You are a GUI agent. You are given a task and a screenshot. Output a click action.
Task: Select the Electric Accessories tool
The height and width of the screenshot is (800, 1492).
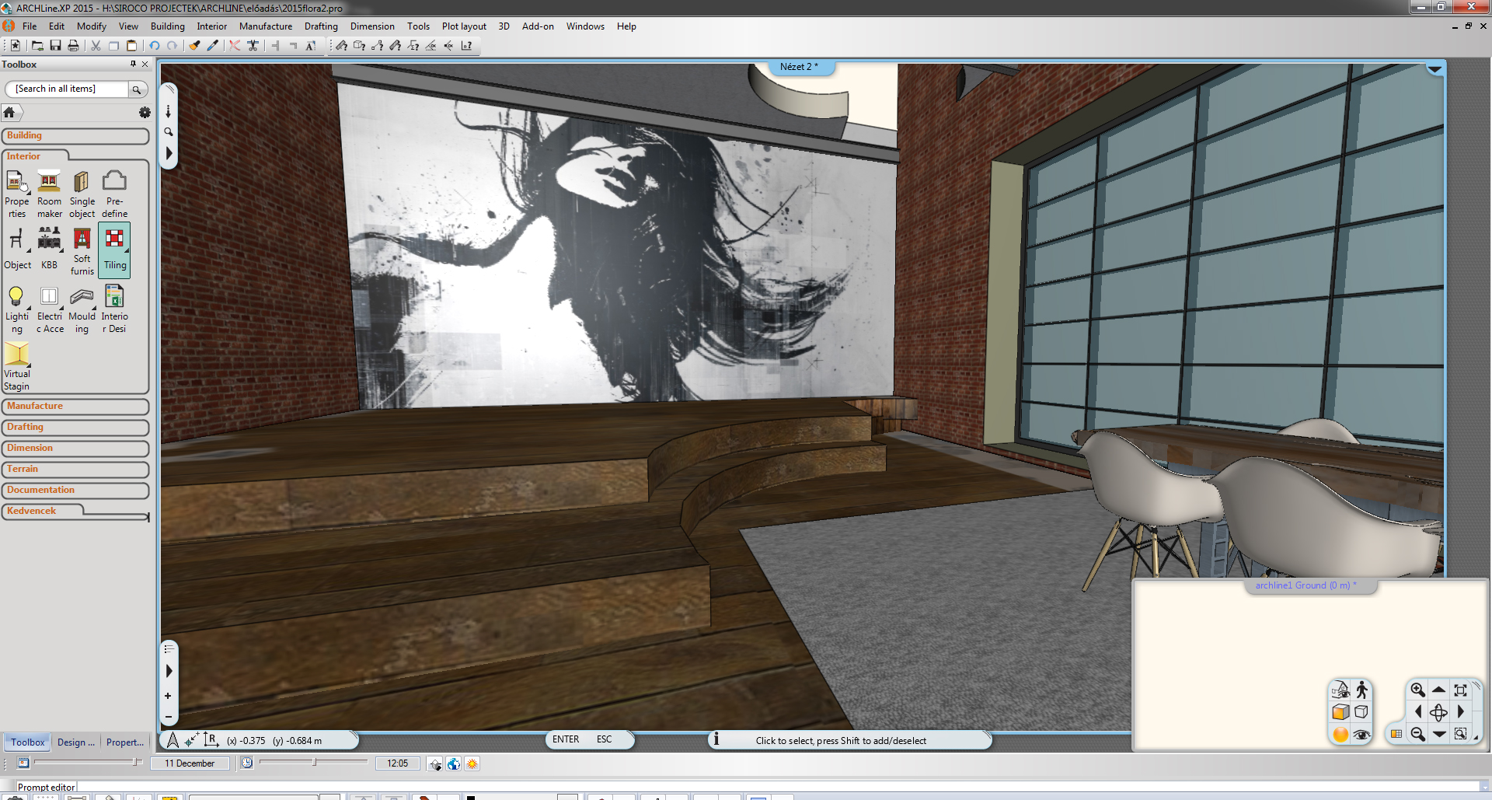[49, 309]
